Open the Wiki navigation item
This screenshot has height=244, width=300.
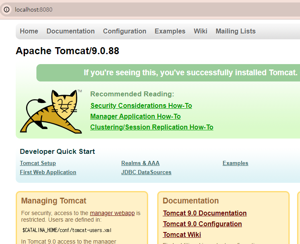pos(201,31)
